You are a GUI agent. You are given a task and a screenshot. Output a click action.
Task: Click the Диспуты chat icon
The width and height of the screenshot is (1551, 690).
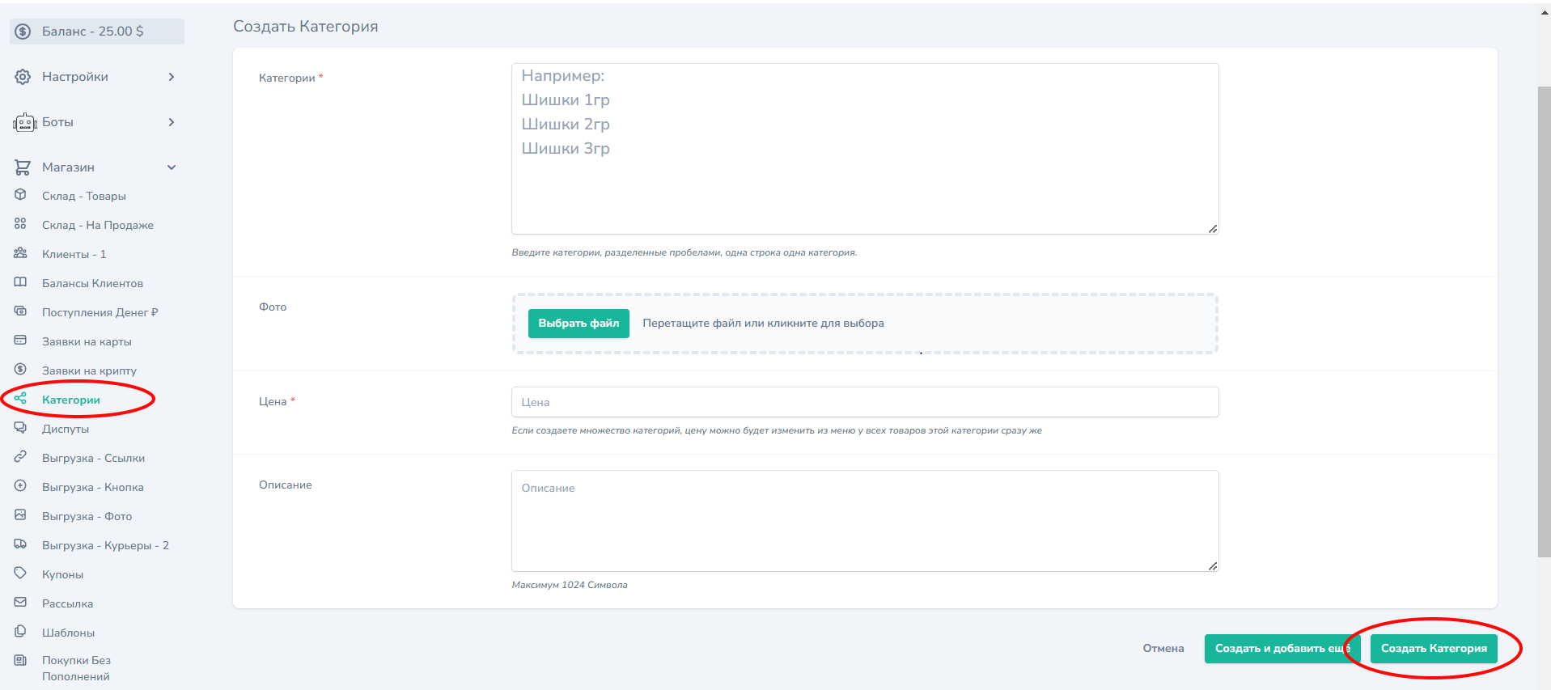pyautogui.click(x=20, y=428)
